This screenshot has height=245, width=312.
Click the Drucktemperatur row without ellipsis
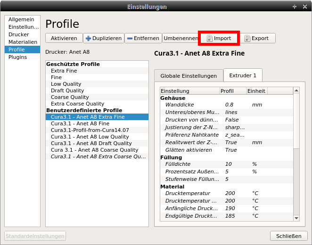[226, 194]
